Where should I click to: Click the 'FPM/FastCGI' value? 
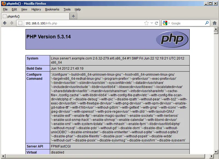tap(60, 146)
